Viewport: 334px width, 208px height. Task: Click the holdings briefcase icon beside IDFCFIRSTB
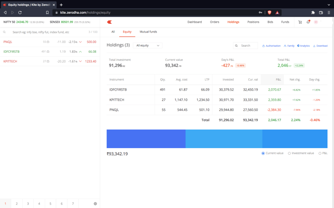pos(48,51)
